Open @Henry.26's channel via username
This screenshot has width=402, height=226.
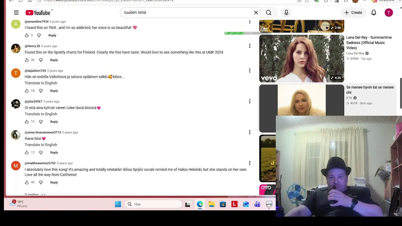32,46
